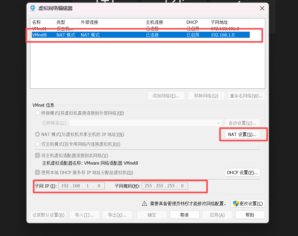This screenshot has width=298, height=236.
Task: Click the 子网 IP input field
Action: click(x=81, y=186)
